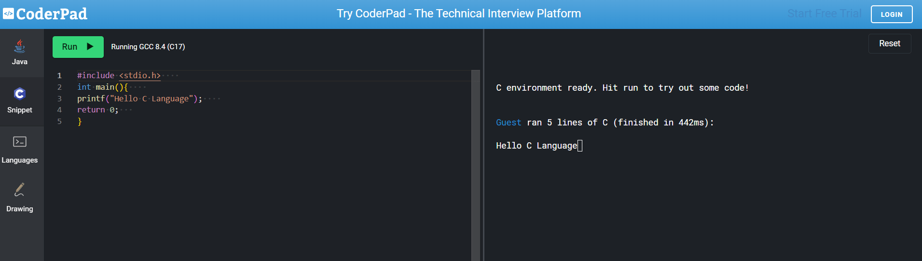The width and height of the screenshot is (922, 261).
Task: Open the Java language icon in sidebar
Action: [x=19, y=46]
